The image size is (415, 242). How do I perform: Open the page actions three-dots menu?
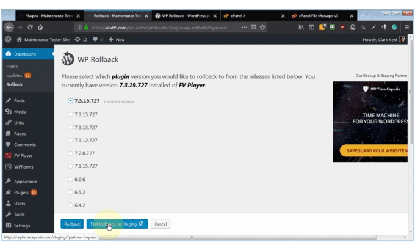pos(244,27)
